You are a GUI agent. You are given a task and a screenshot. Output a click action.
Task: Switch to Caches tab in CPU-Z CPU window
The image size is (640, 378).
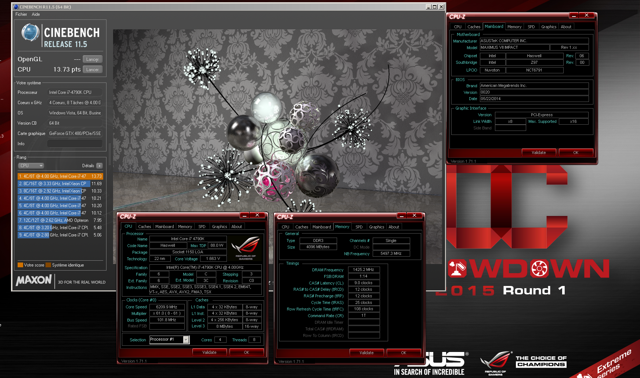(x=144, y=227)
